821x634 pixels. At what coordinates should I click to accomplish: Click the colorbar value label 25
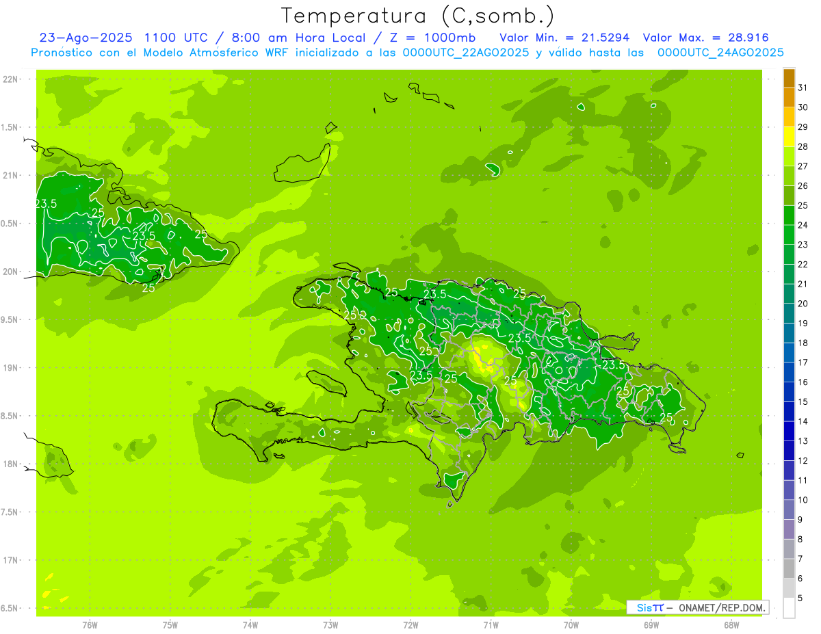pyautogui.click(x=803, y=205)
